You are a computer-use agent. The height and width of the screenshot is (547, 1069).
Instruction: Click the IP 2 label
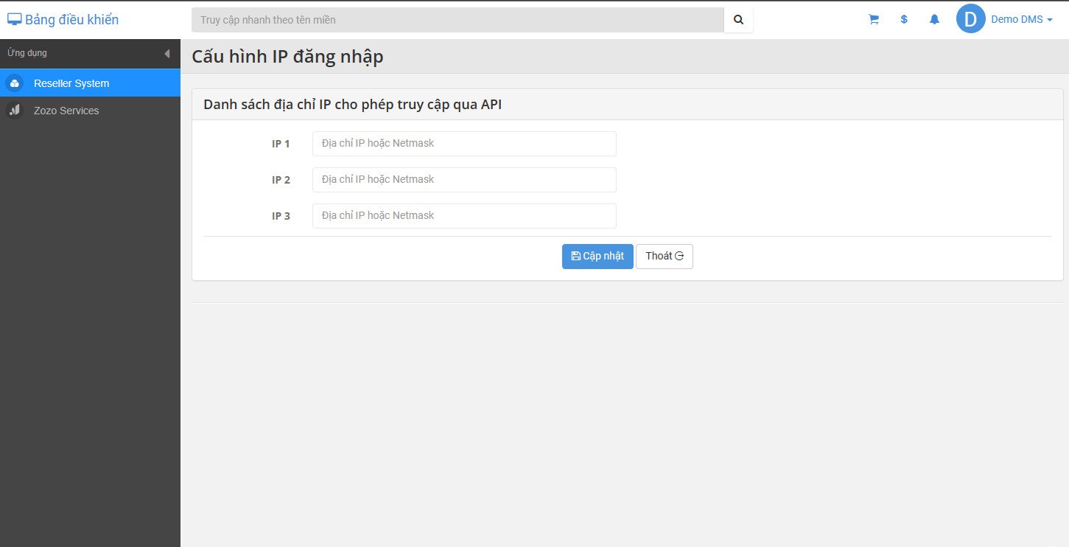281,180
